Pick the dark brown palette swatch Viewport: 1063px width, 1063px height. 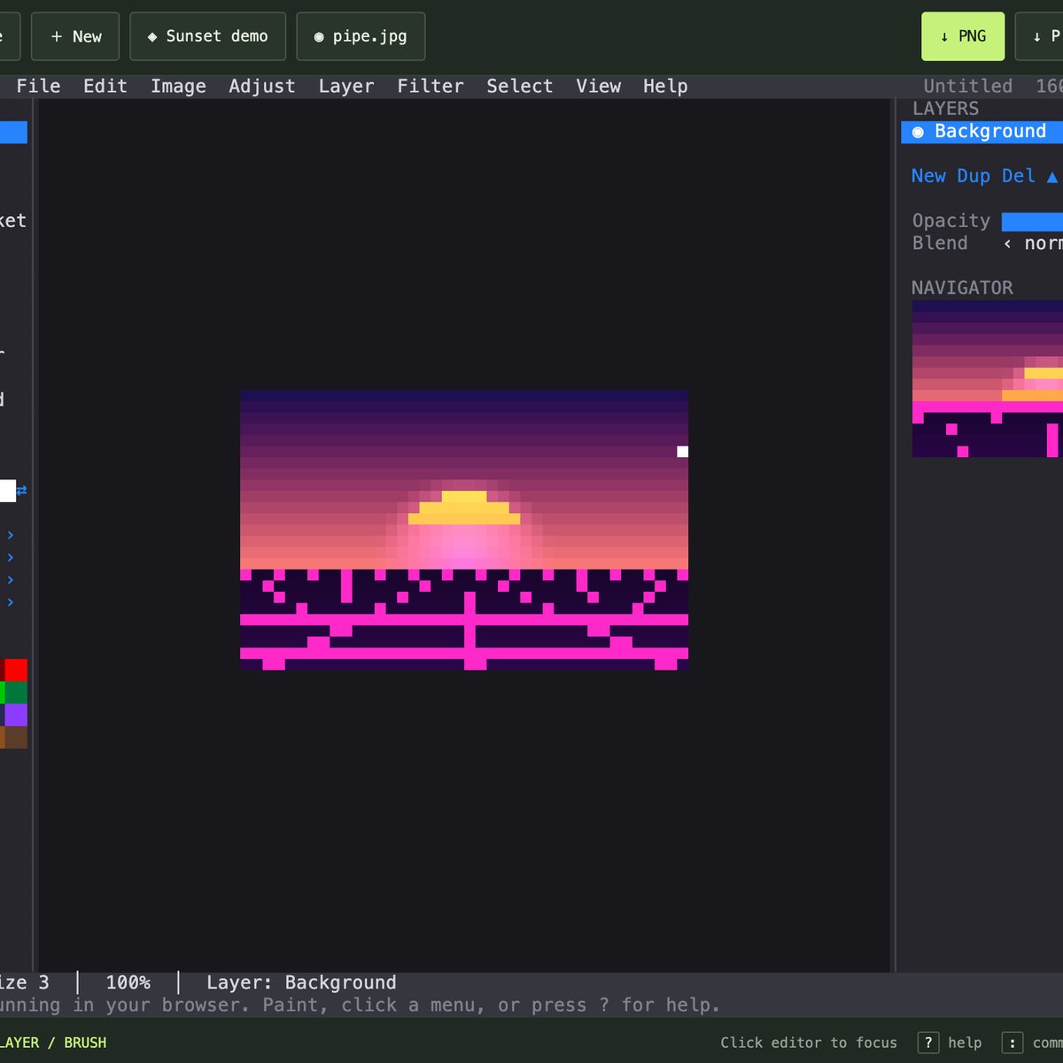coord(16,737)
